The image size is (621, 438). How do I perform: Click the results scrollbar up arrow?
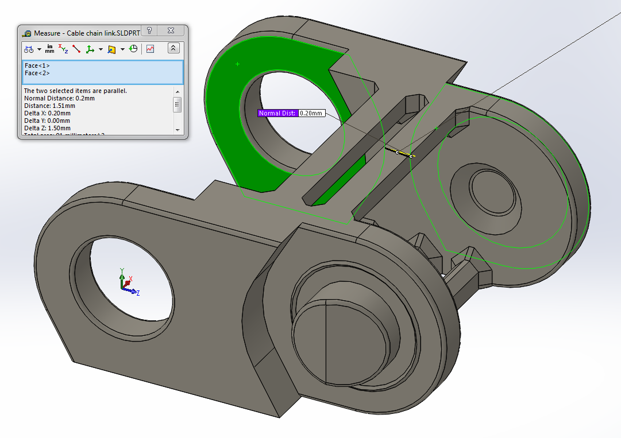tap(178, 92)
